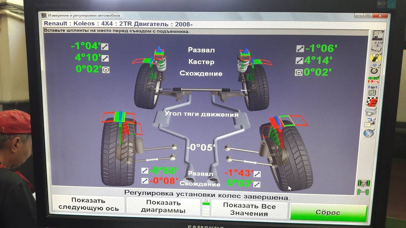
Task: Open the blue arrow save-to-tray icon
Action: (x=370, y=123)
